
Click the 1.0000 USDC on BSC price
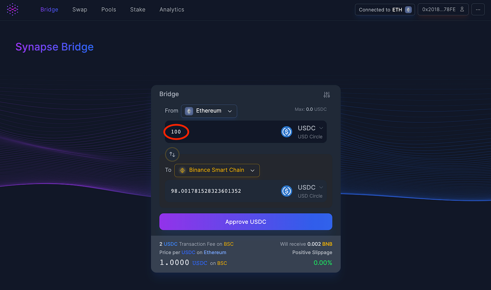tap(193, 263)
